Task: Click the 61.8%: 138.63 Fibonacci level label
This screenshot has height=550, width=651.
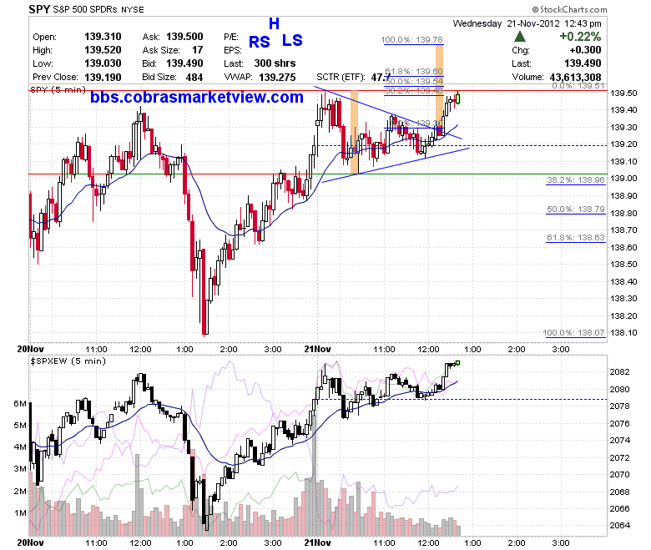Action: point(575,237)
